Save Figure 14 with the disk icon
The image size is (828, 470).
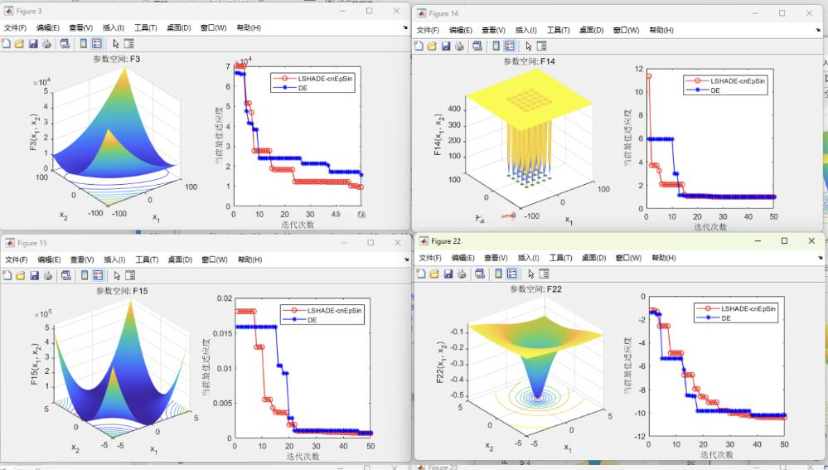click(x=446, y=46)
